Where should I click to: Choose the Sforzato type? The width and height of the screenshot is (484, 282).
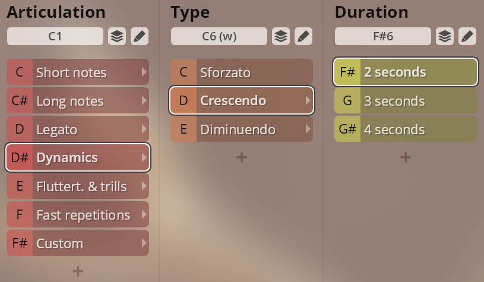(x=249, y=72)
